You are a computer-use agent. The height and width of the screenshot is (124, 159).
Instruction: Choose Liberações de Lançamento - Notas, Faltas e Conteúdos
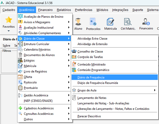[115, 109]
